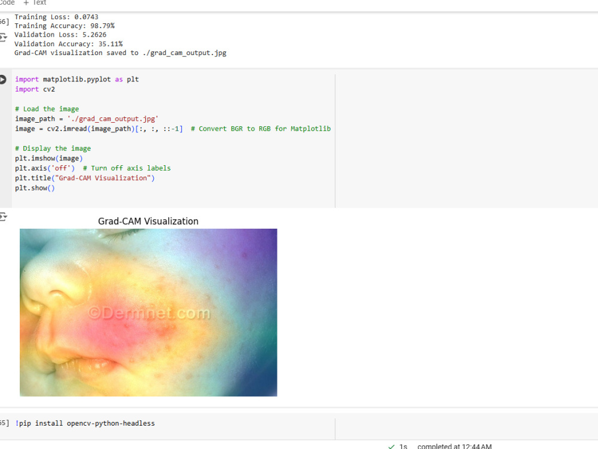598x449 pixels.
Task: Click the plt.title code line
Action: 85,178
